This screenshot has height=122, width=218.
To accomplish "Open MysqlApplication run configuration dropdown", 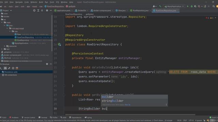I will click(x=174, y=6).
